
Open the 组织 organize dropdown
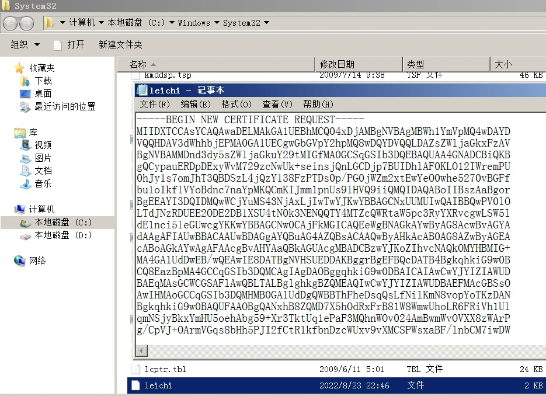[25, 44]
